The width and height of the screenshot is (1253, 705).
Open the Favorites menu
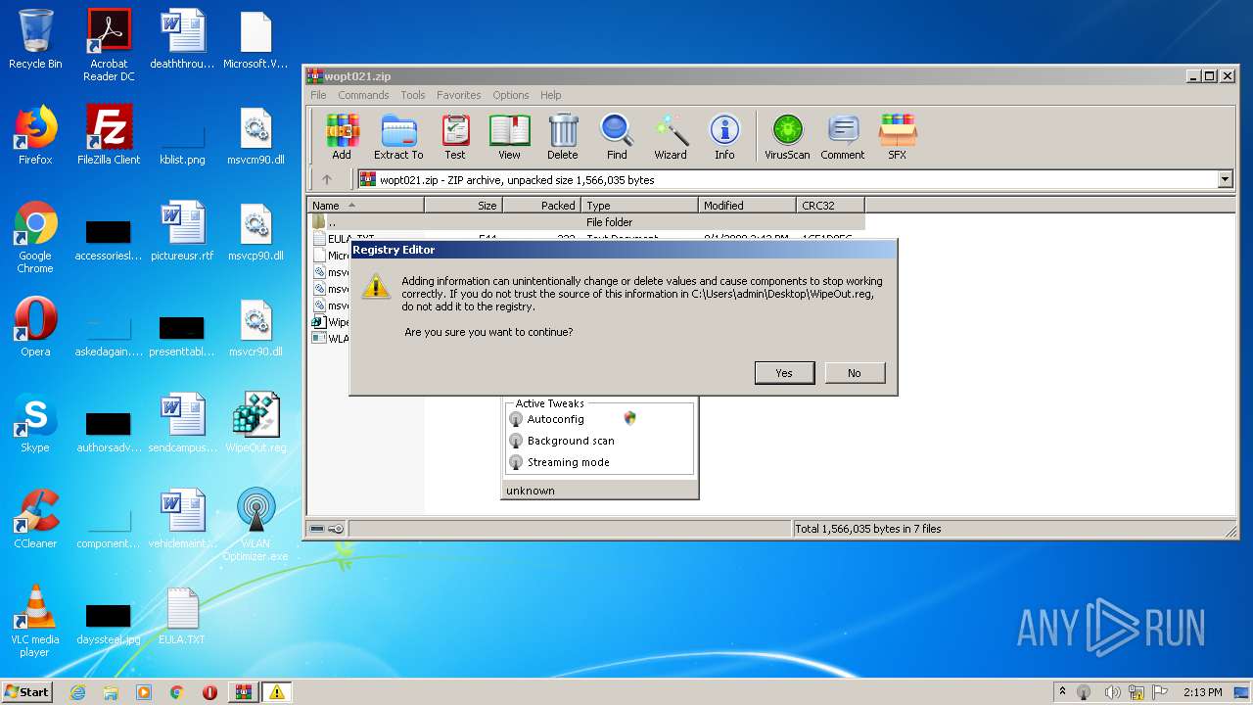pos(458,95)
